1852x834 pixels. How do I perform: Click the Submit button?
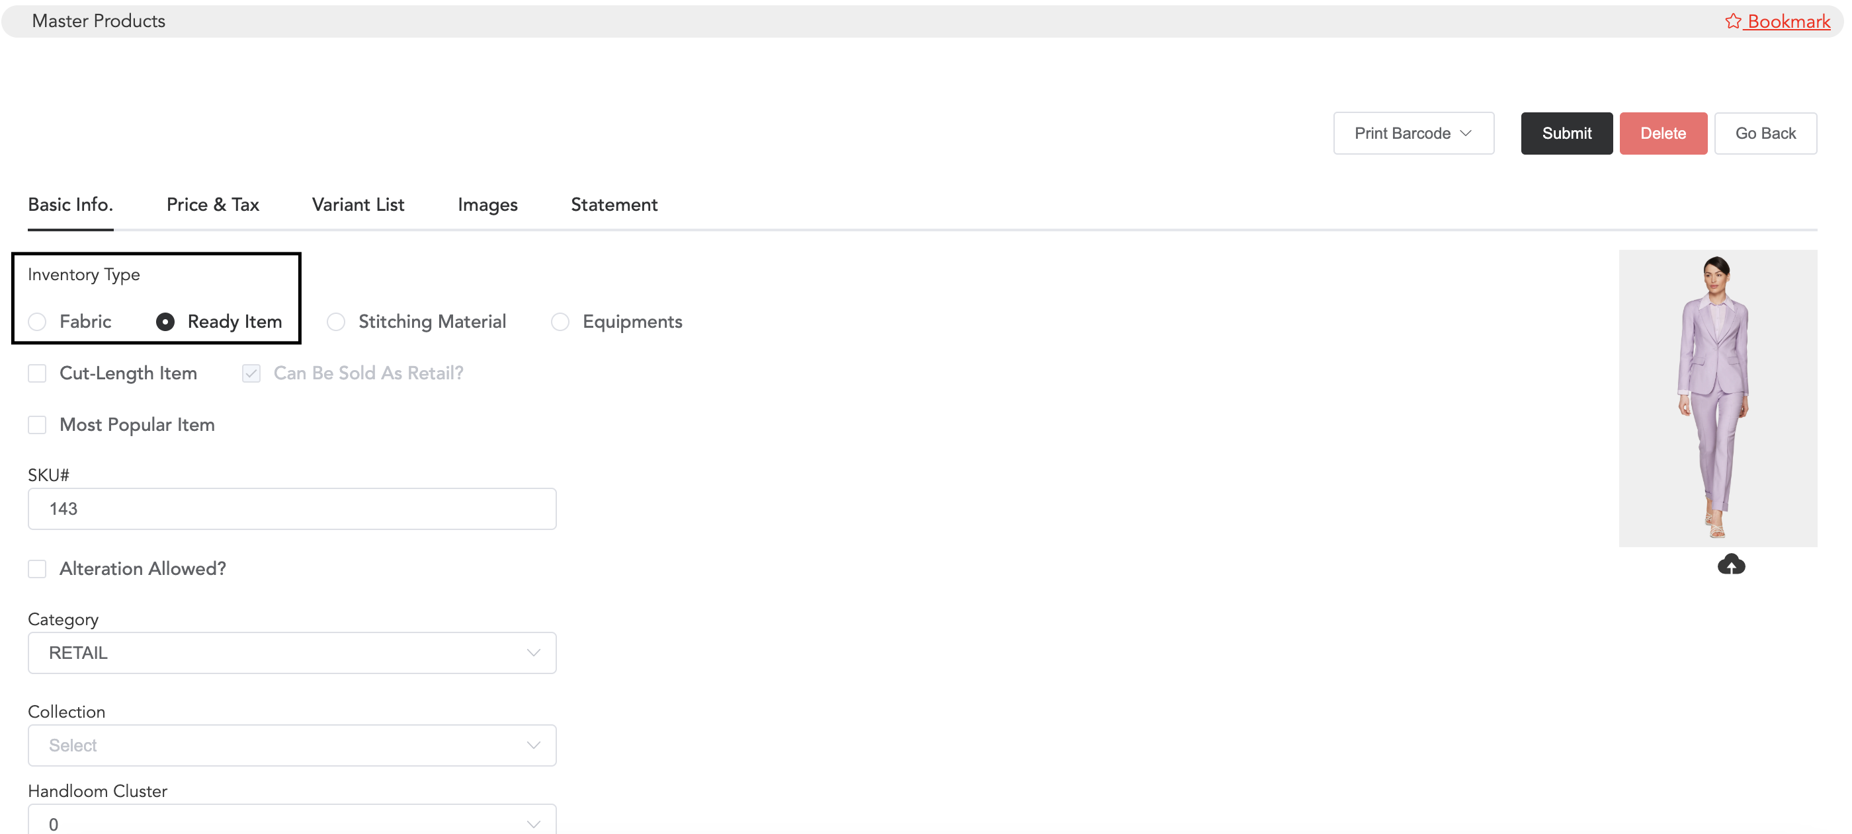point(1566,133)
